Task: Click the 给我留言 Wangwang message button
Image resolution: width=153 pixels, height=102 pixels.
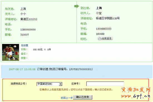Action: (x=105, y=38)
